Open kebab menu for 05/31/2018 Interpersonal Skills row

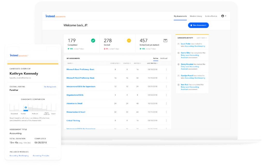166,86
